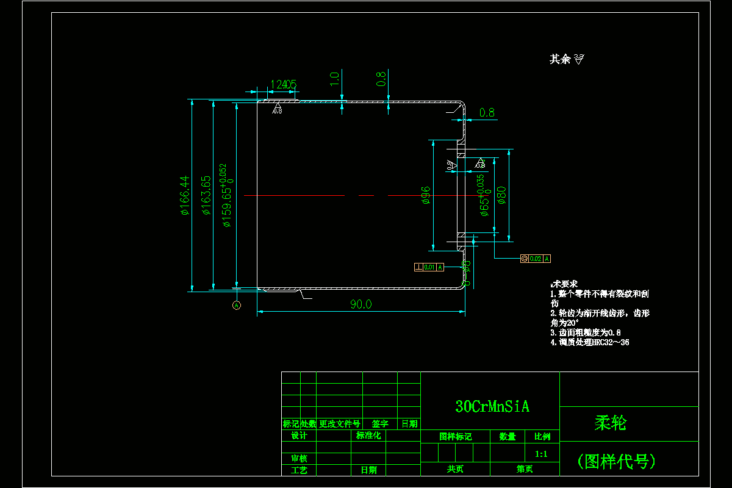
Task: Click the 其余 surface finish note
Action: [567, 59]
